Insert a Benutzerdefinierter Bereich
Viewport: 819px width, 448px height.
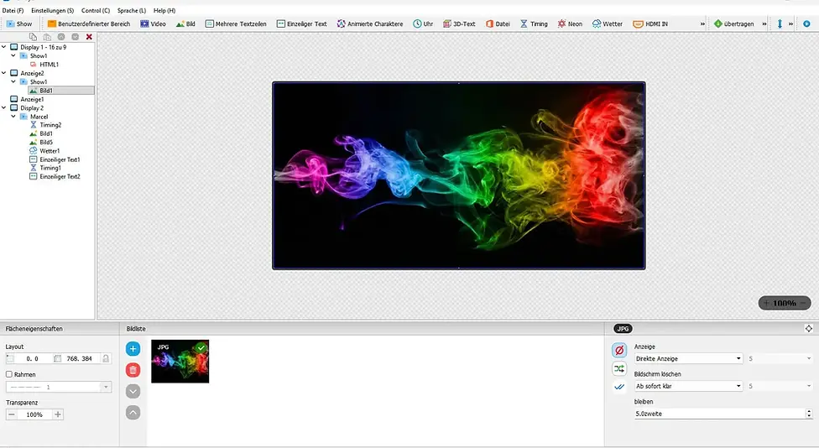89,24
